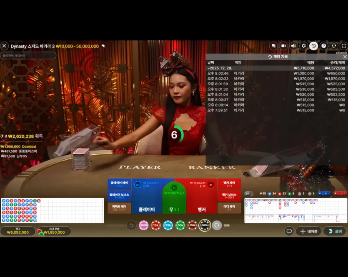Expand the 2025. 12. 29. history date row
The image size is (348, 277).
tap(276, 68)
